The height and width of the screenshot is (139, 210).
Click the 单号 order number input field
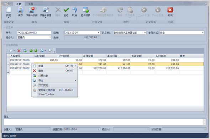[34, 33]
